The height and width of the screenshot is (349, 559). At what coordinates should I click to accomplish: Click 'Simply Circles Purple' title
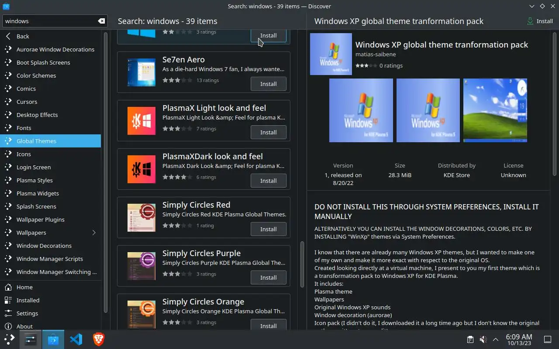[x=201, y=253]
